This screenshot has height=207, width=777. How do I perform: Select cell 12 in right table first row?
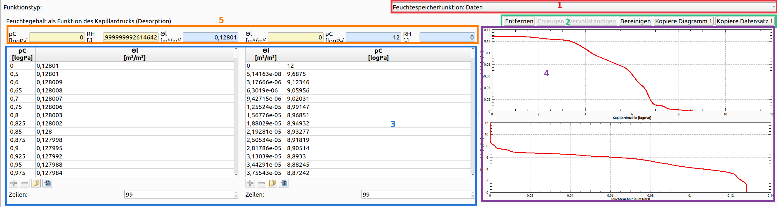click(378, 66)
